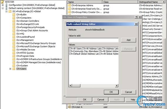The height and width of the screenshot is (109, 167).
Task: Click the CN=ForeignSecurityPrincipals folder icon
Action: 14,27
